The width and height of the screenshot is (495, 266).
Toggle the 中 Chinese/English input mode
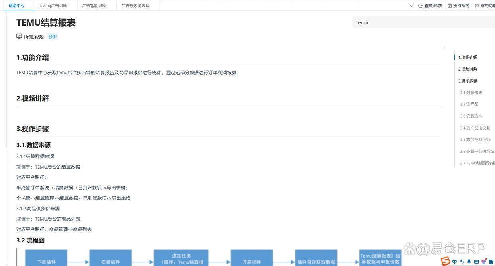pyautogui.click(x=454, y=262)
